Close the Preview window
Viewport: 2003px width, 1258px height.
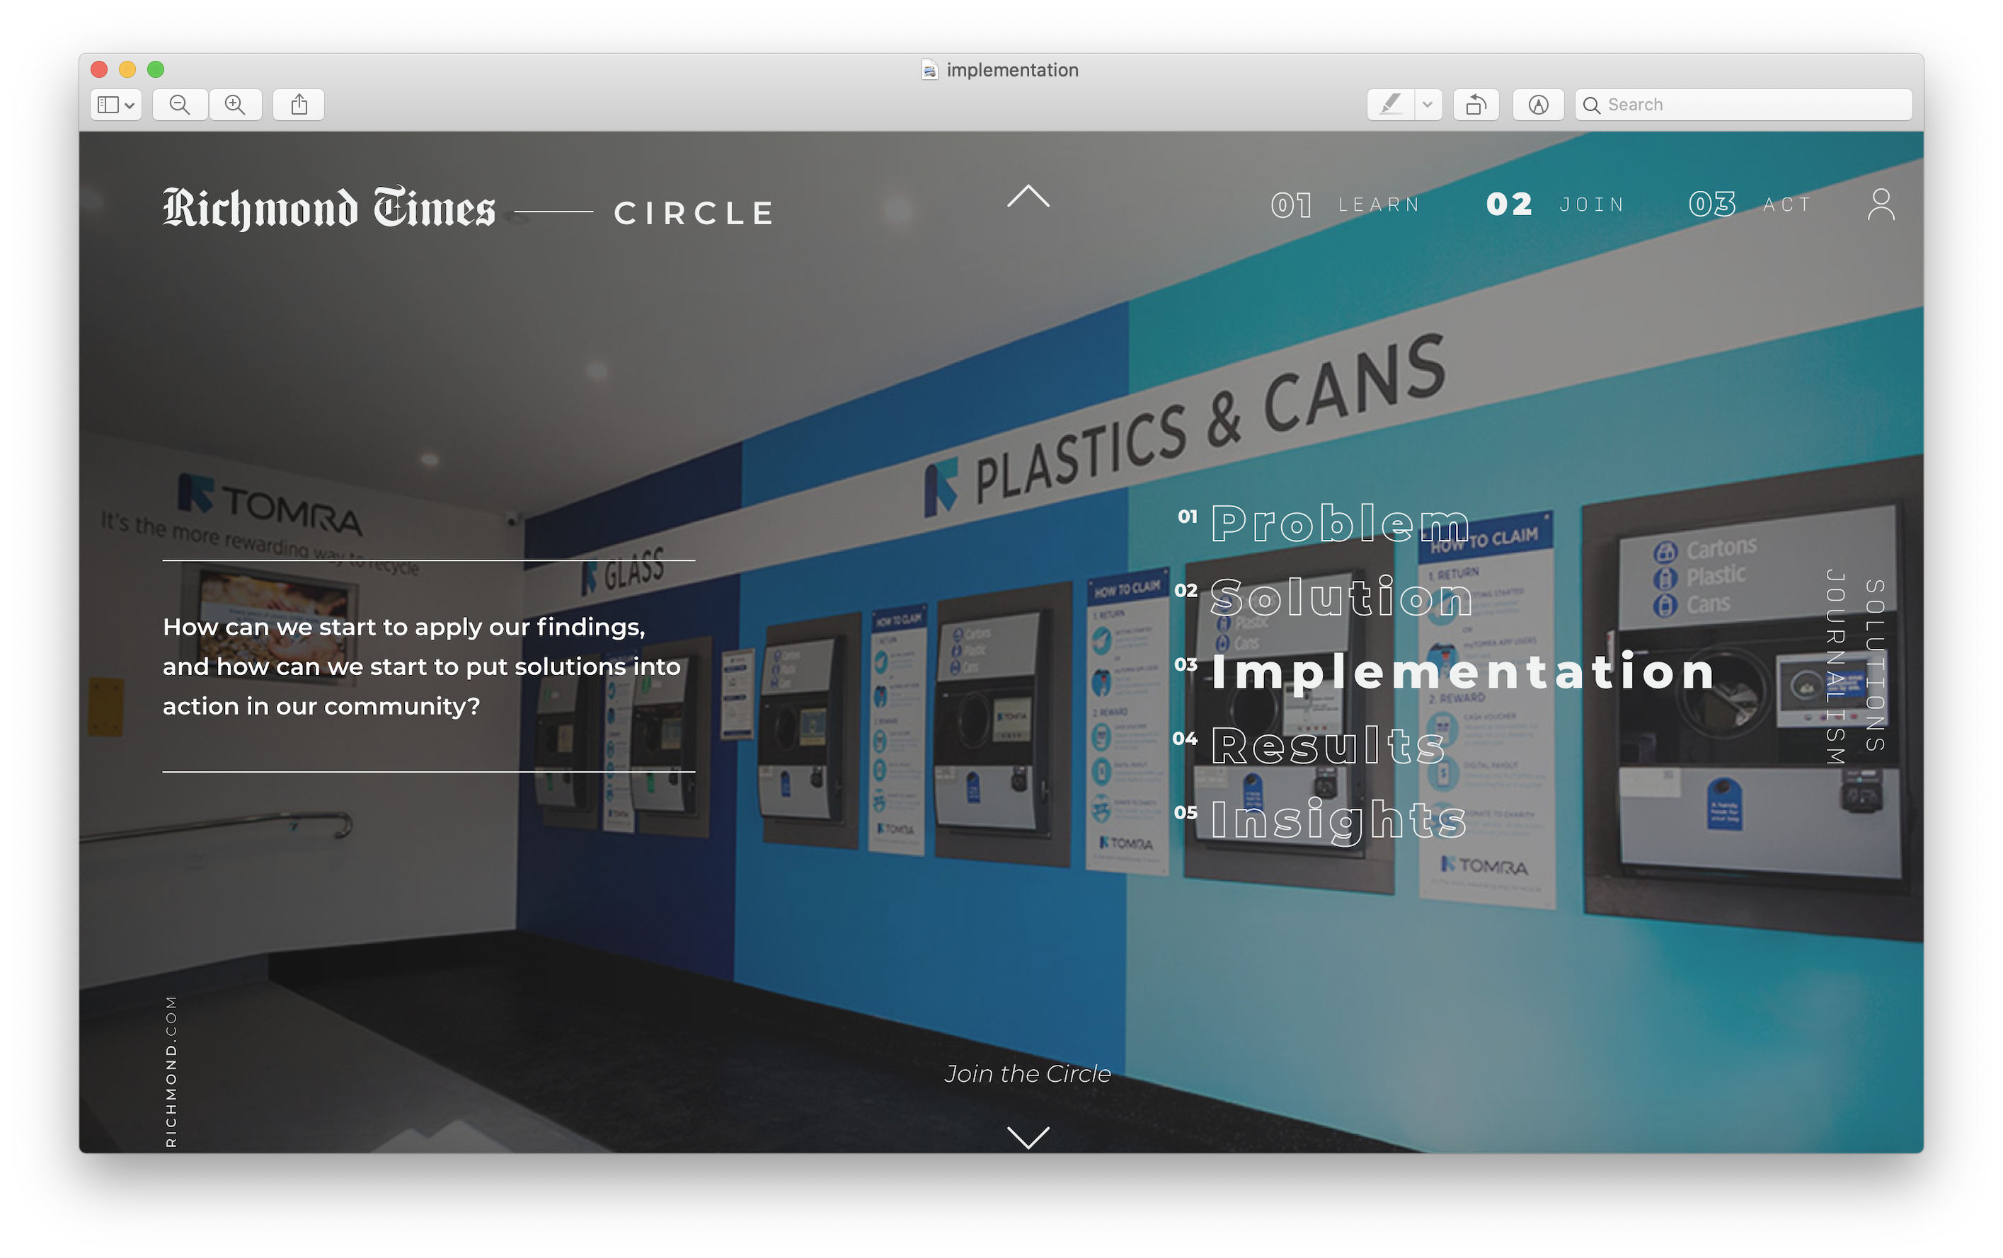pyautogui.click(x=99, y=69)
